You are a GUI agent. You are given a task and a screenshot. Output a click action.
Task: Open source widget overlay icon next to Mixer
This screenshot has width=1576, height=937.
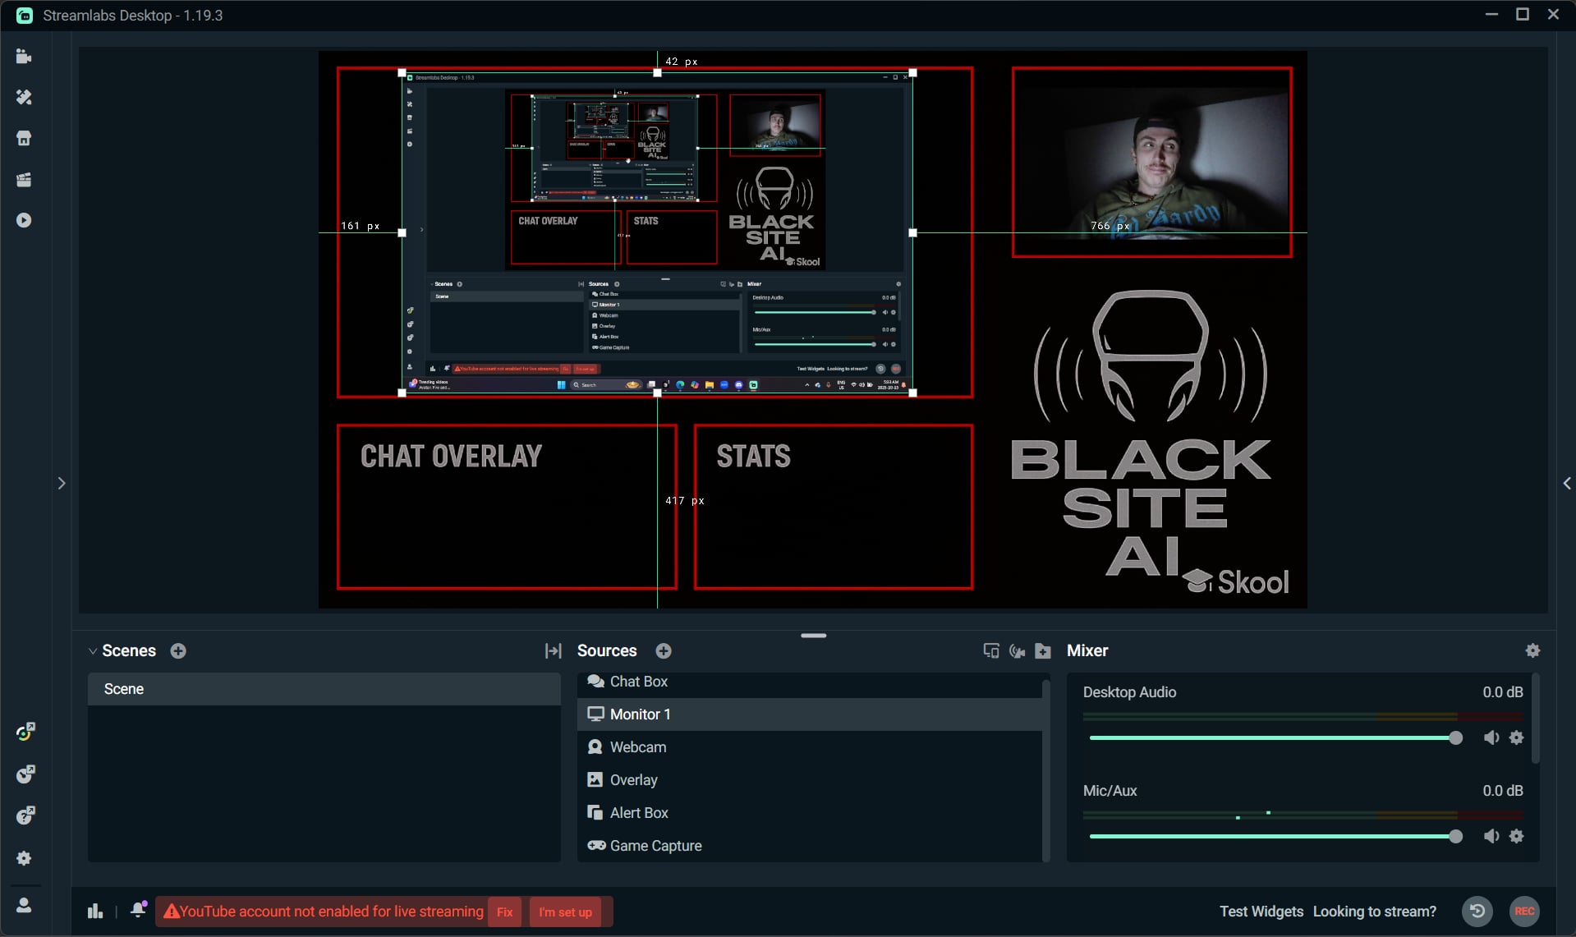991,650
